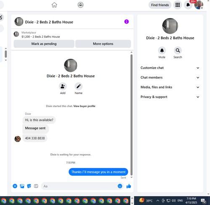Show hidden system tray icons chevron
The image size is (210, 205).
point(158,201)
